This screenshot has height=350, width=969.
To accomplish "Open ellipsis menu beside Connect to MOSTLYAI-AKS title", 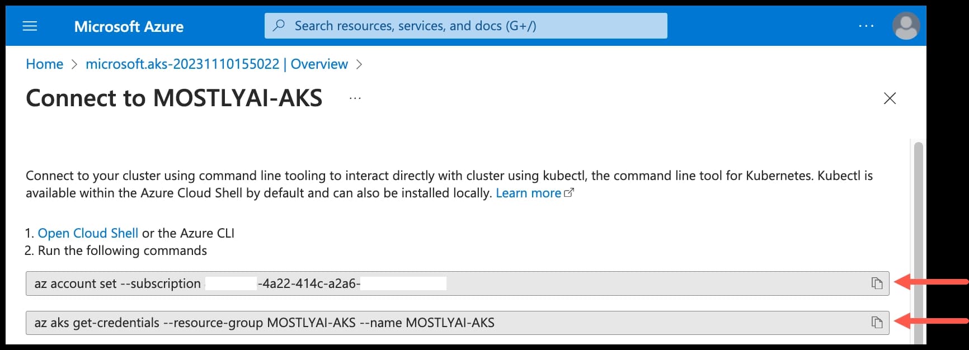I will pos(355,98).
